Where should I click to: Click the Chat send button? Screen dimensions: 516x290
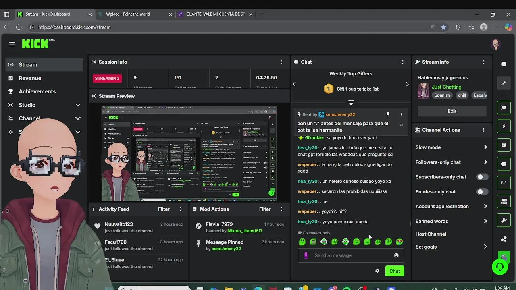(x=395, y=271)
